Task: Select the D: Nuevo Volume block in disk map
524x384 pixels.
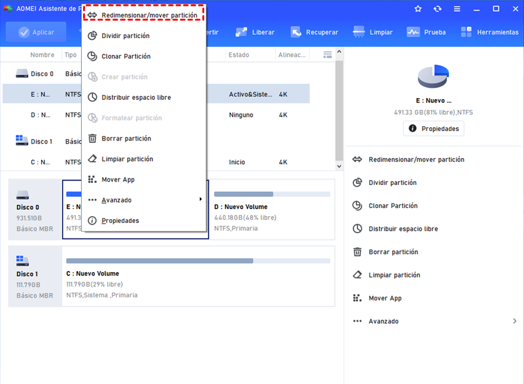Action: click(x=272, y=210)
